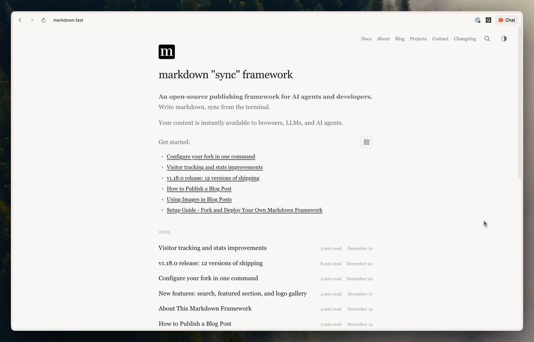The height and width of the screenshot is (342, 534).
Task: Switch featured section to grid view
Action: (x=366, y=142)
